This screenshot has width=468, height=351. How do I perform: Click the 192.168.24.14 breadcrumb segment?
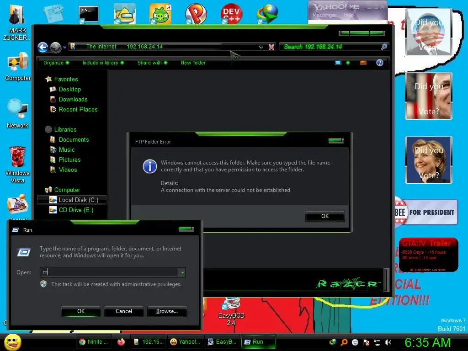(x=144, y=47)
